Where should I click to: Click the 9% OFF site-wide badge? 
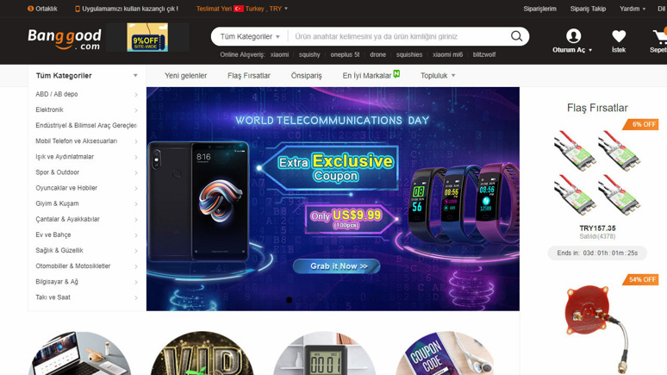click(147, 37)
